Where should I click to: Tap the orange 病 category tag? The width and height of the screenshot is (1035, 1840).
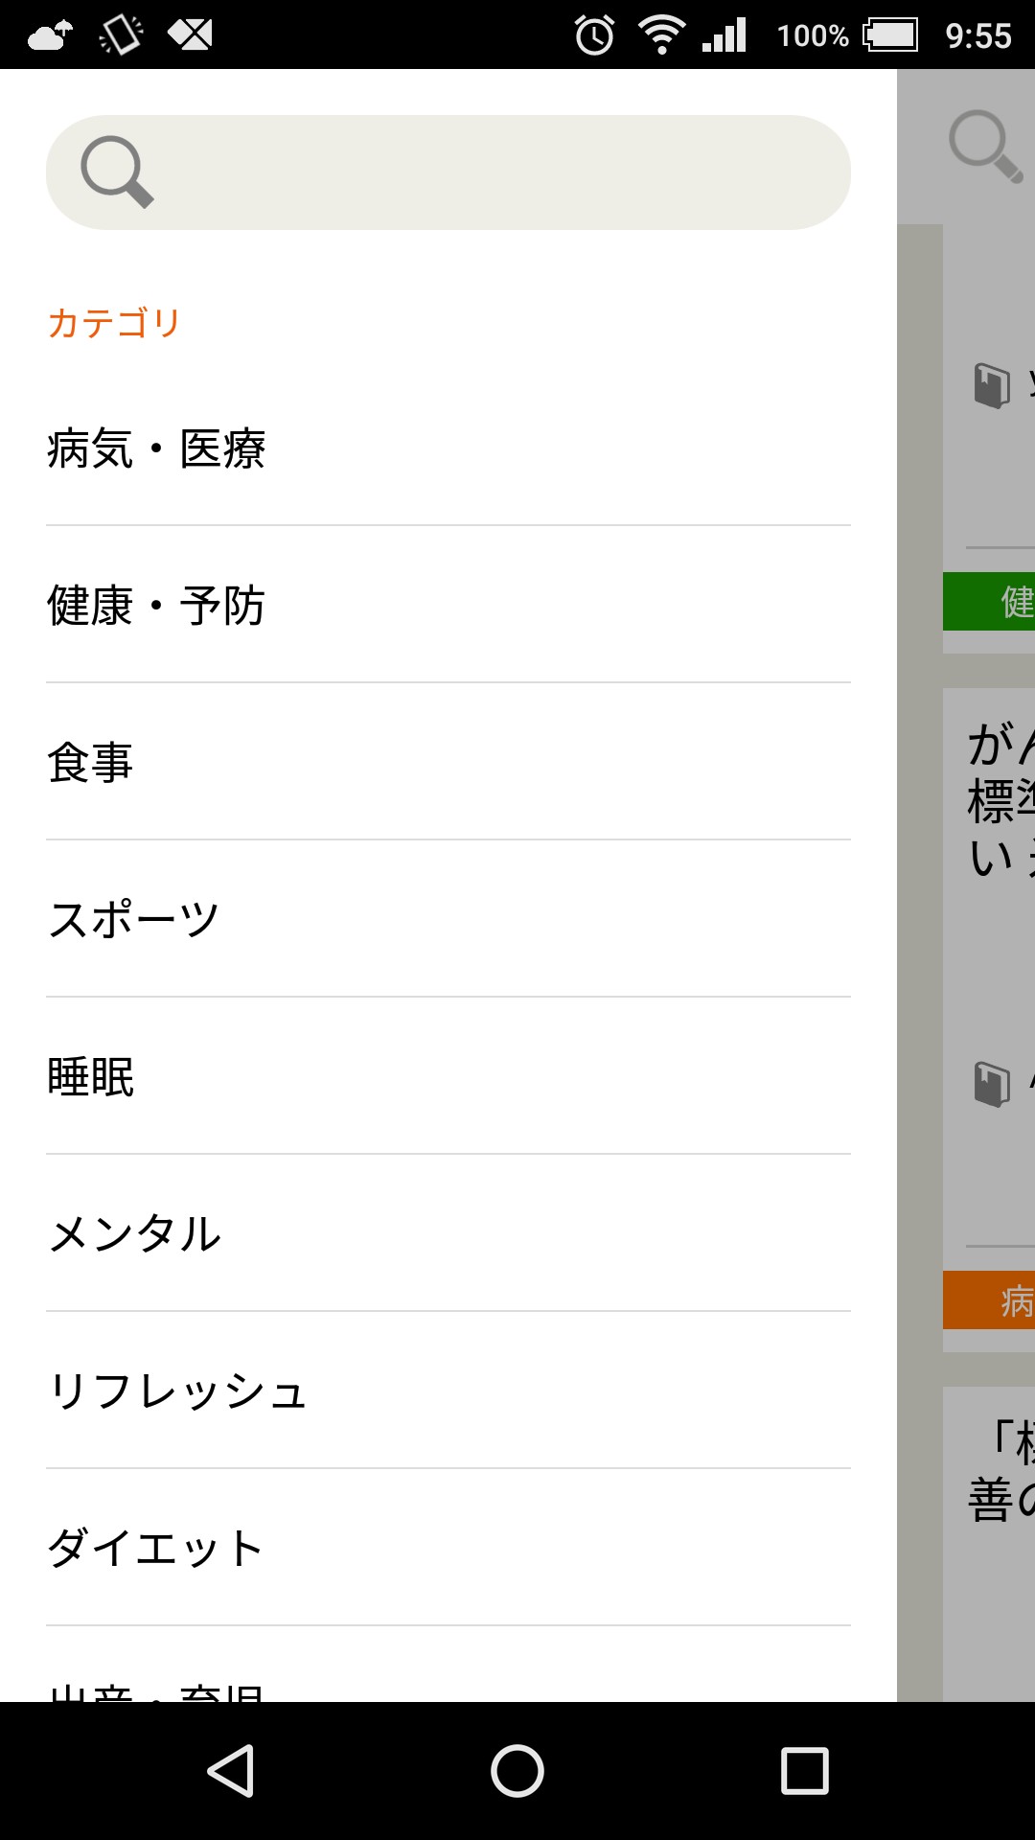coord(990,1300)
